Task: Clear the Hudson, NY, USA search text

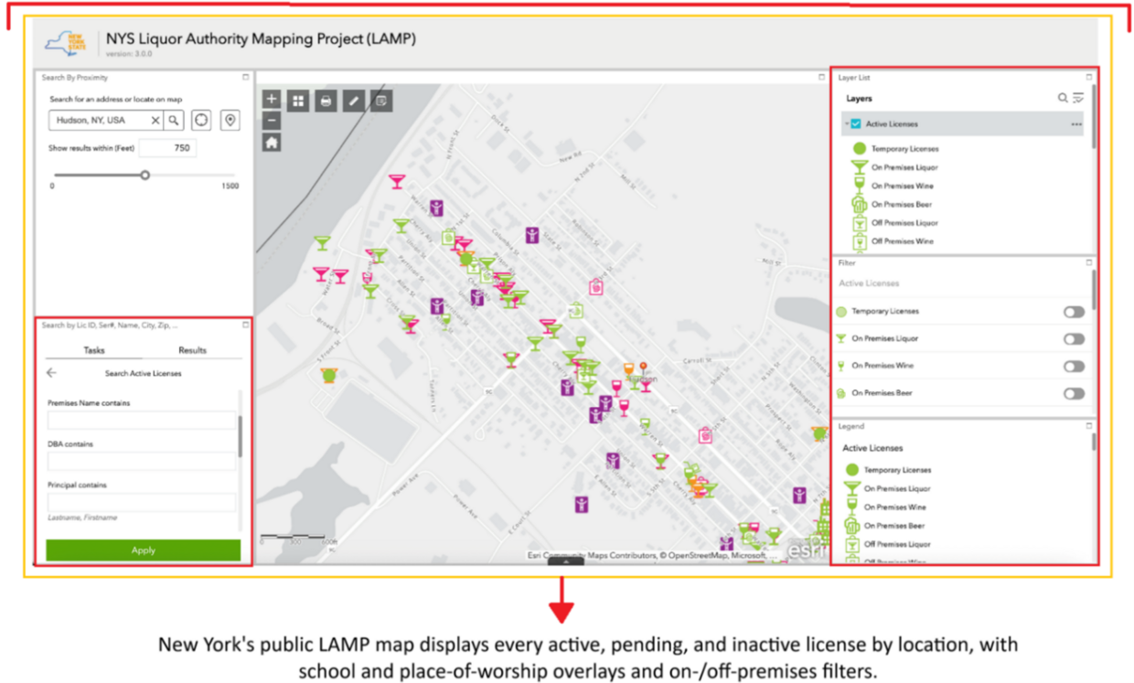Action: pos(155,121)
